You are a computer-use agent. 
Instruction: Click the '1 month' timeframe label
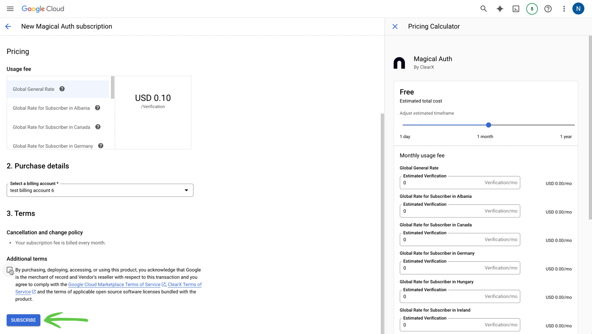[485, 137]
